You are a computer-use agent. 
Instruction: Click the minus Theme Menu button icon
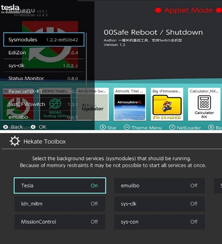pos(127,128)
